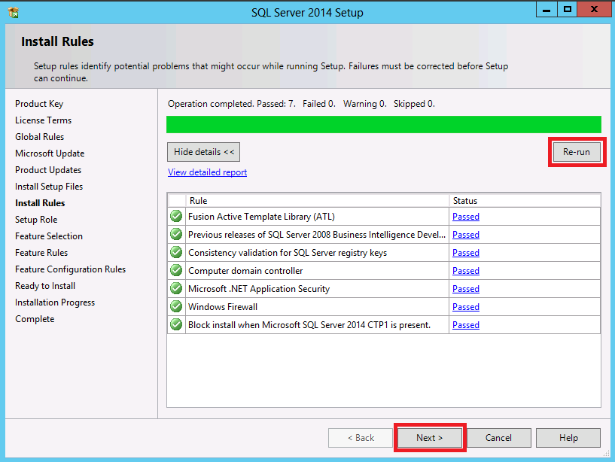Viewport: 615px width, 462px height.
Task: Select Microsoft Update step in sidebar
Action: pyautogui.click(x=50, y=153)
